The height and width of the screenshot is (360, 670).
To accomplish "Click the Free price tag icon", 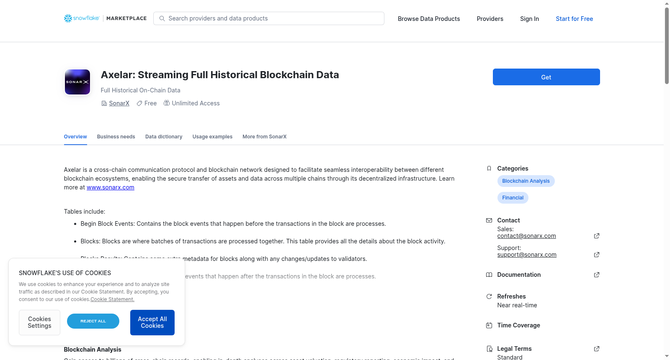I will [x=139, y=103].
